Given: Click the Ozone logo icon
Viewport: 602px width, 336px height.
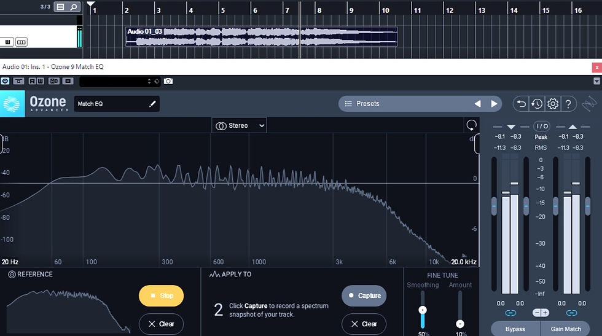Looking at the screenshot, I should point(12,104).
